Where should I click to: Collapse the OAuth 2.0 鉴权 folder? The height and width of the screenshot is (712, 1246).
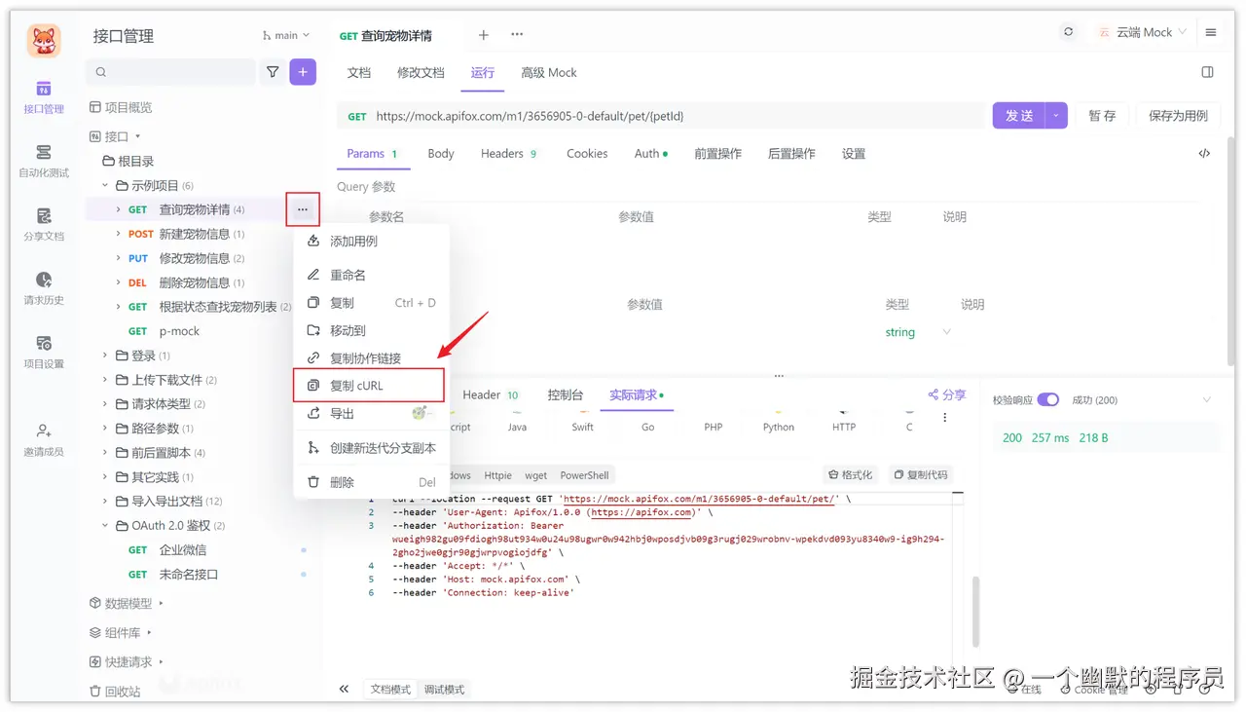[x=105, y=526]
